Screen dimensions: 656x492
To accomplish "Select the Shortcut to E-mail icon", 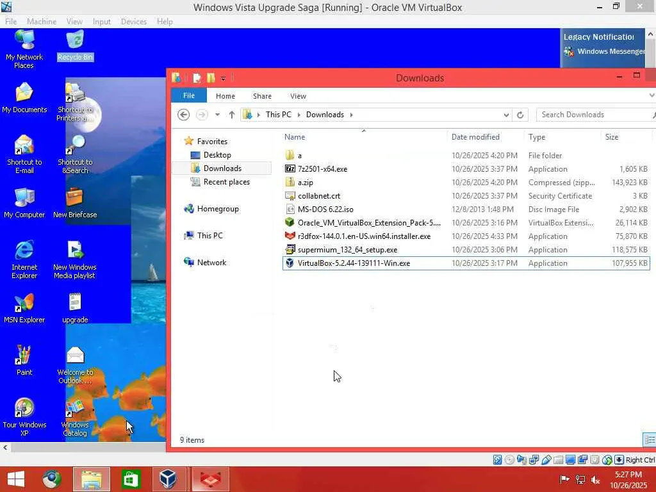I will pyautogui.click(x=24, y=154).
